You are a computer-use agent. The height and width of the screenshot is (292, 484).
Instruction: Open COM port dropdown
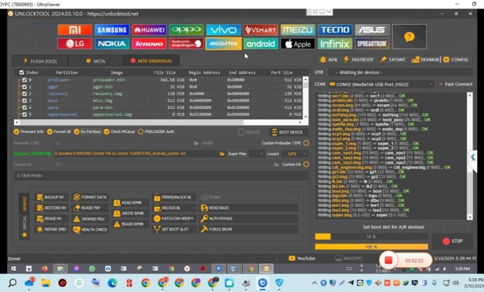(x=380, y=84)
